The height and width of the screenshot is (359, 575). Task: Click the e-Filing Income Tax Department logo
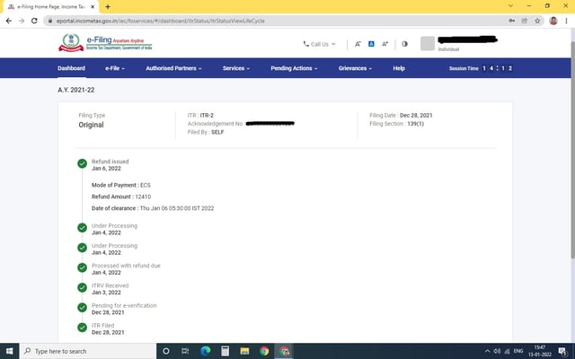[x=105, y=42]
